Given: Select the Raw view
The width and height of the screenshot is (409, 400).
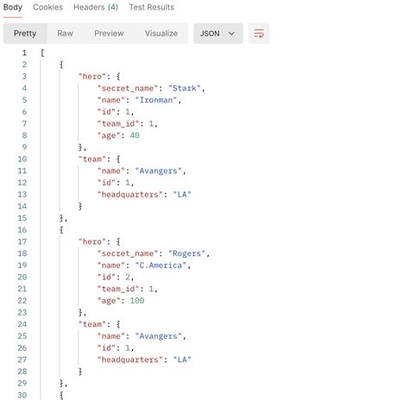Looking at the screenshot, I should click(65, 34).
